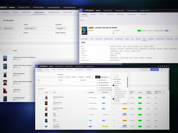This screenshot has width=178, height=133.
Task: Click 'Clear search' link in Spideo Search
Action: coord(9,20)
